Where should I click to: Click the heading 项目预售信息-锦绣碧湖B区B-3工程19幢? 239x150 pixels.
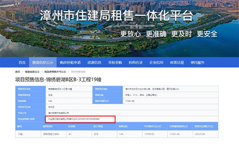pos(59,79)
